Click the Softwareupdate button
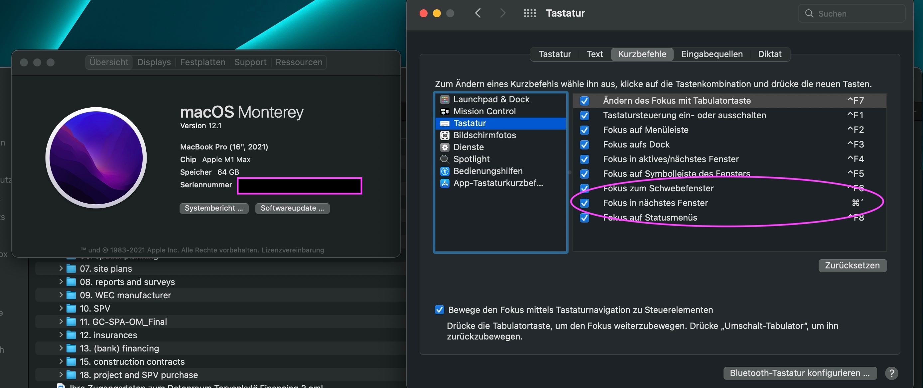The height and width of the screenshot is (388, 923). (x=292, y=208)
